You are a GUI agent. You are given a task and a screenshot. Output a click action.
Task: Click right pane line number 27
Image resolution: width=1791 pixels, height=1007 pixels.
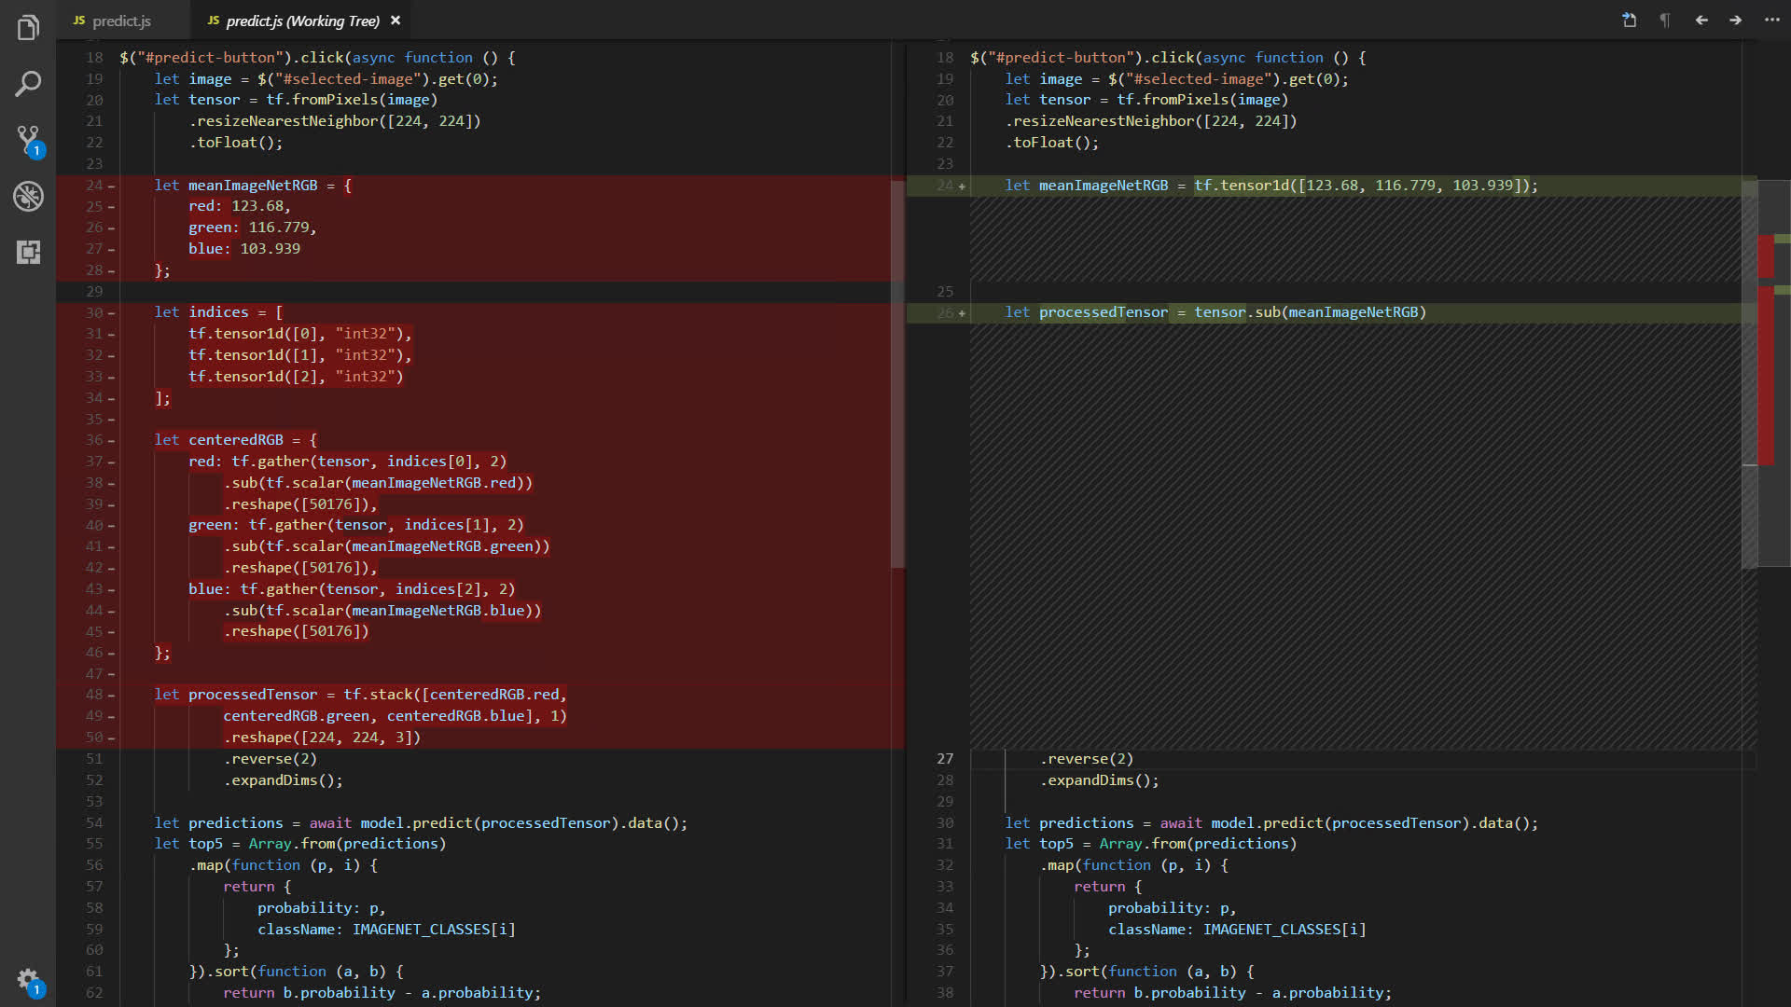945,759
